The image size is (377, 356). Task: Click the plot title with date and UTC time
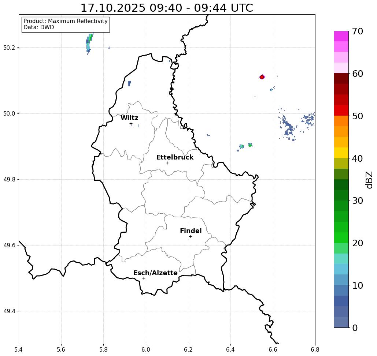(x=167, y=8)
